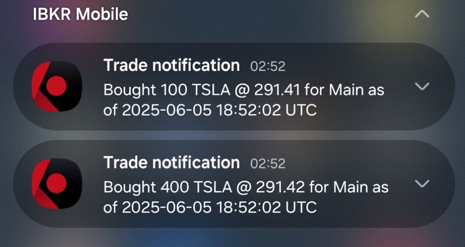The width and height of the screenshot is (465, 247).
Task: Select the 291.41 fill price text
Action: pos(277,90)
